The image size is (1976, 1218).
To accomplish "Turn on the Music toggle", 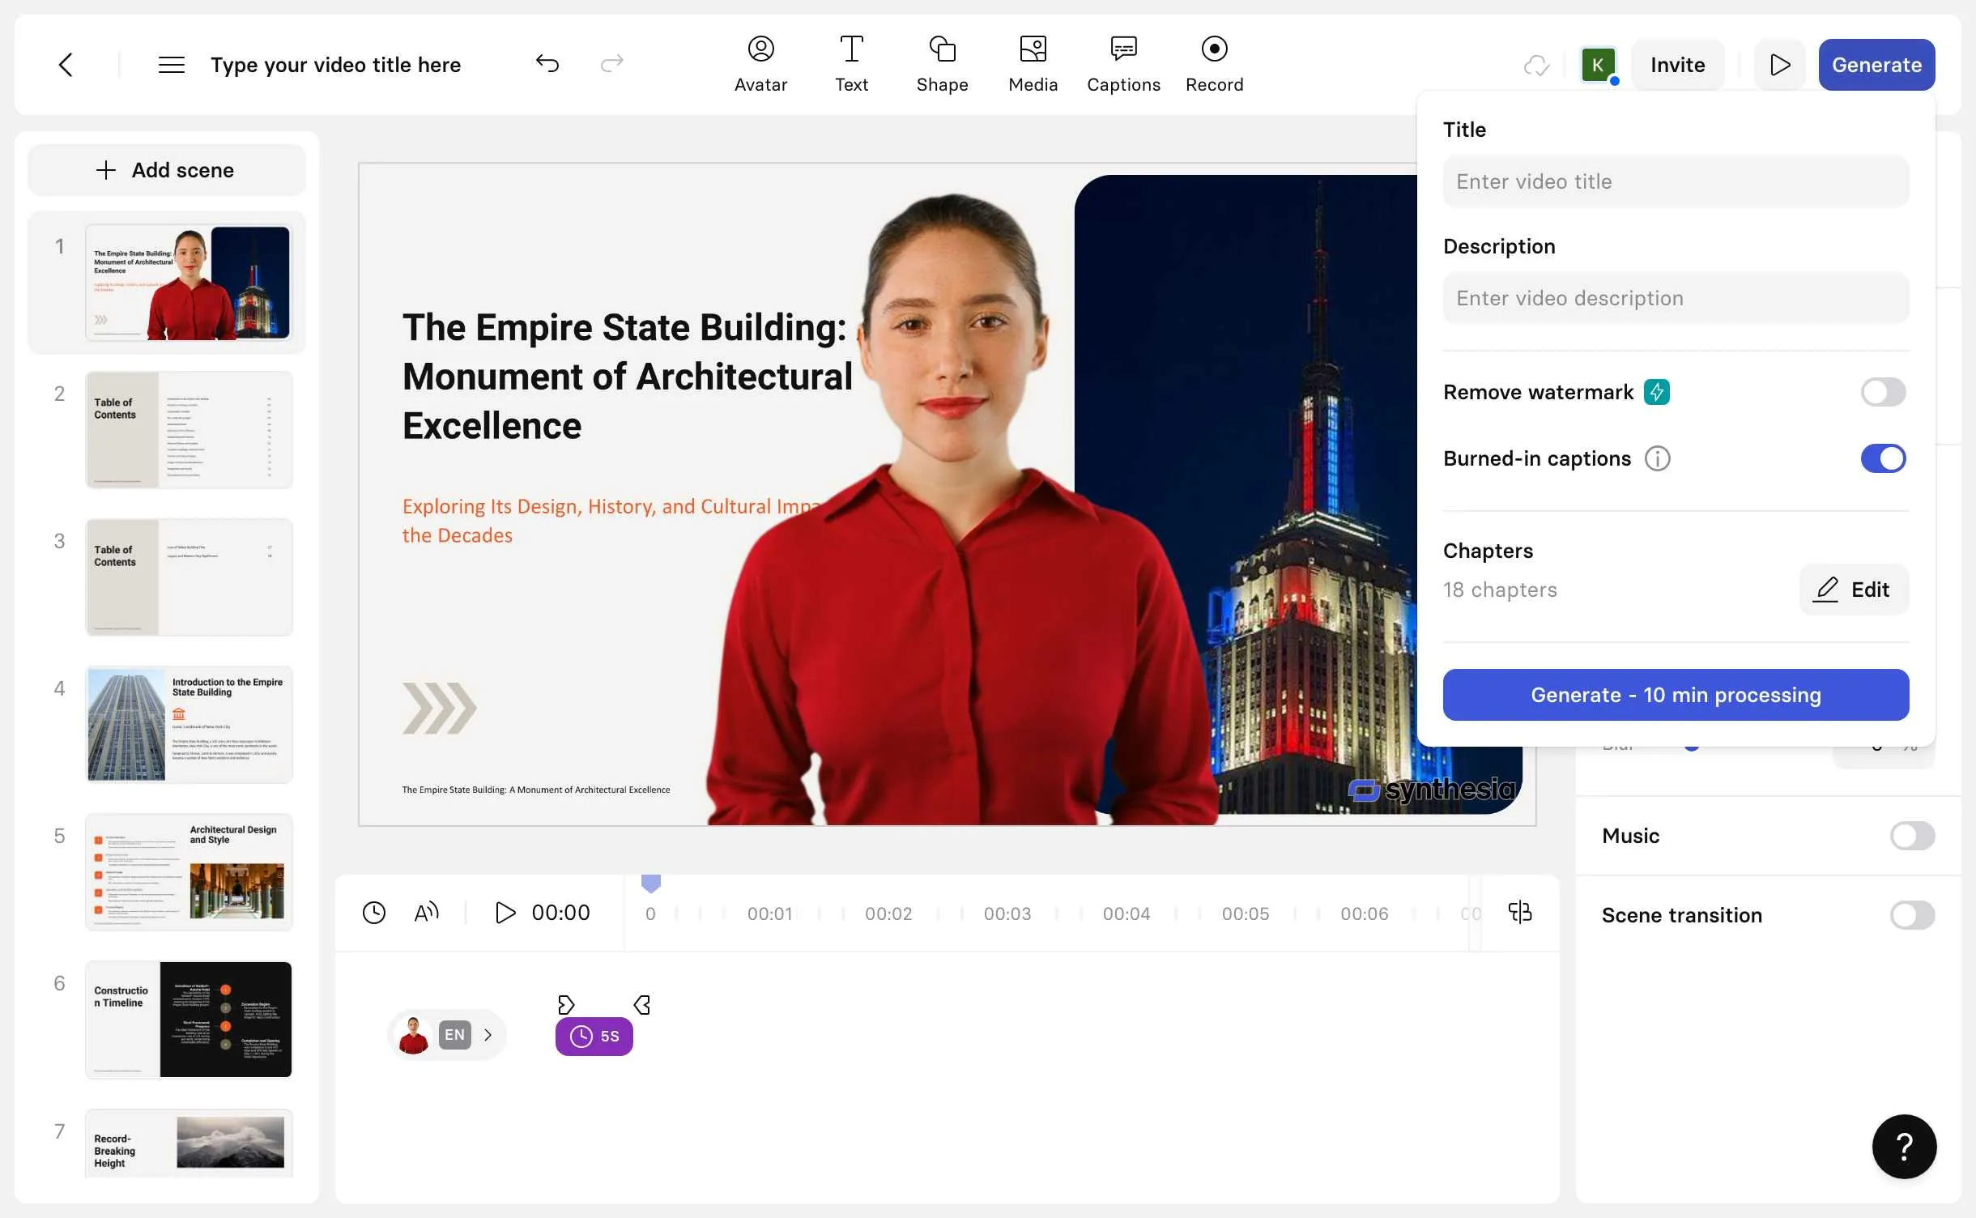I will point(1912,836).
